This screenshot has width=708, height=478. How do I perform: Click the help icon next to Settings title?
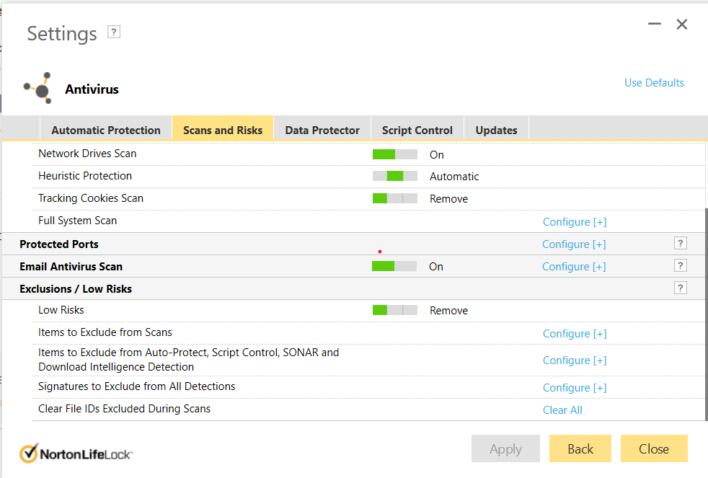click(113, 32)
